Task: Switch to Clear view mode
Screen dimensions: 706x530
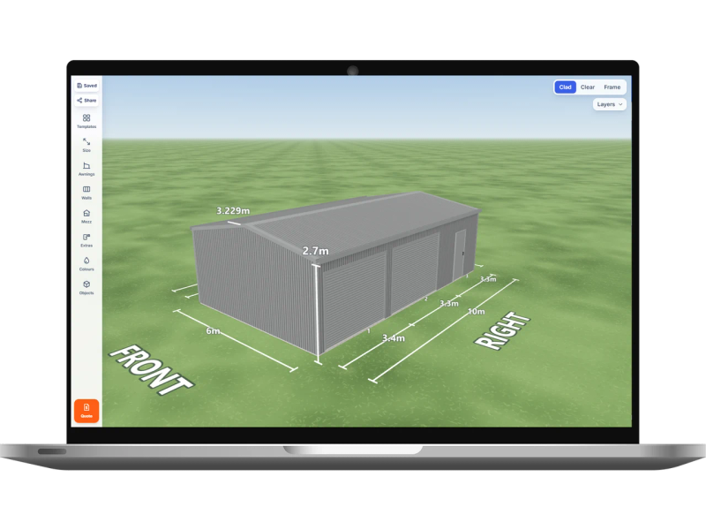Action: click(587, 87)
